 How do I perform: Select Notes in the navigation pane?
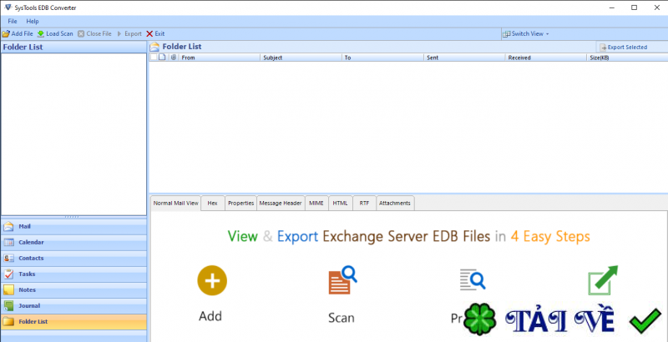[28, 289]
